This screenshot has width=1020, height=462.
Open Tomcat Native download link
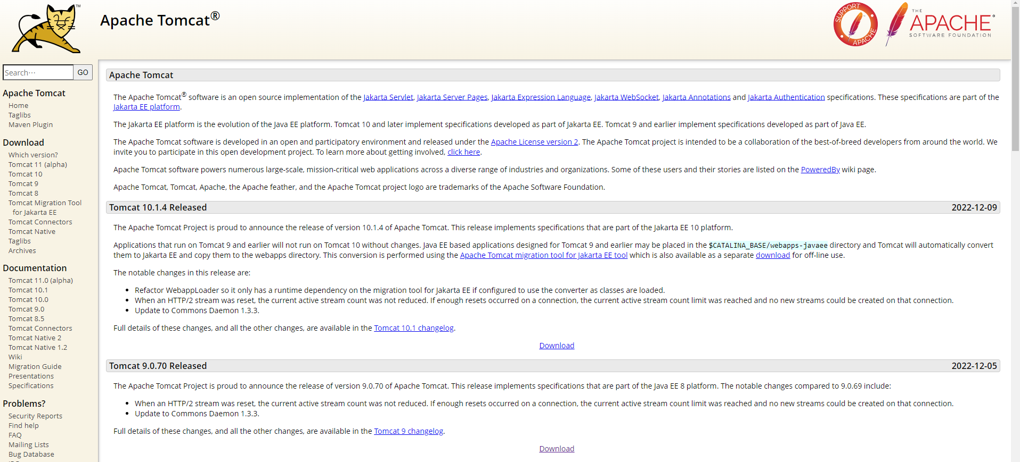point(32,232)
